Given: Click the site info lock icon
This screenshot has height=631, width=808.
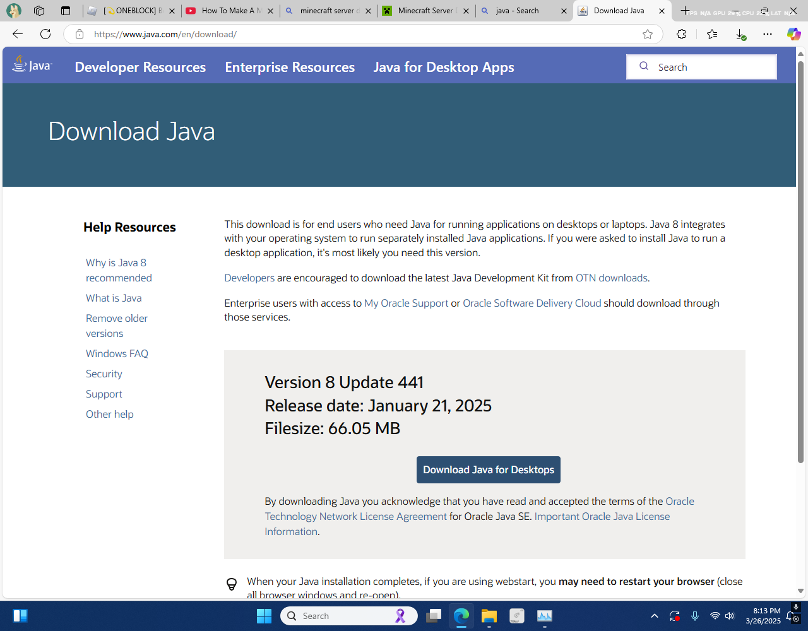Looking at the screenshot, I should coord(80,34).
